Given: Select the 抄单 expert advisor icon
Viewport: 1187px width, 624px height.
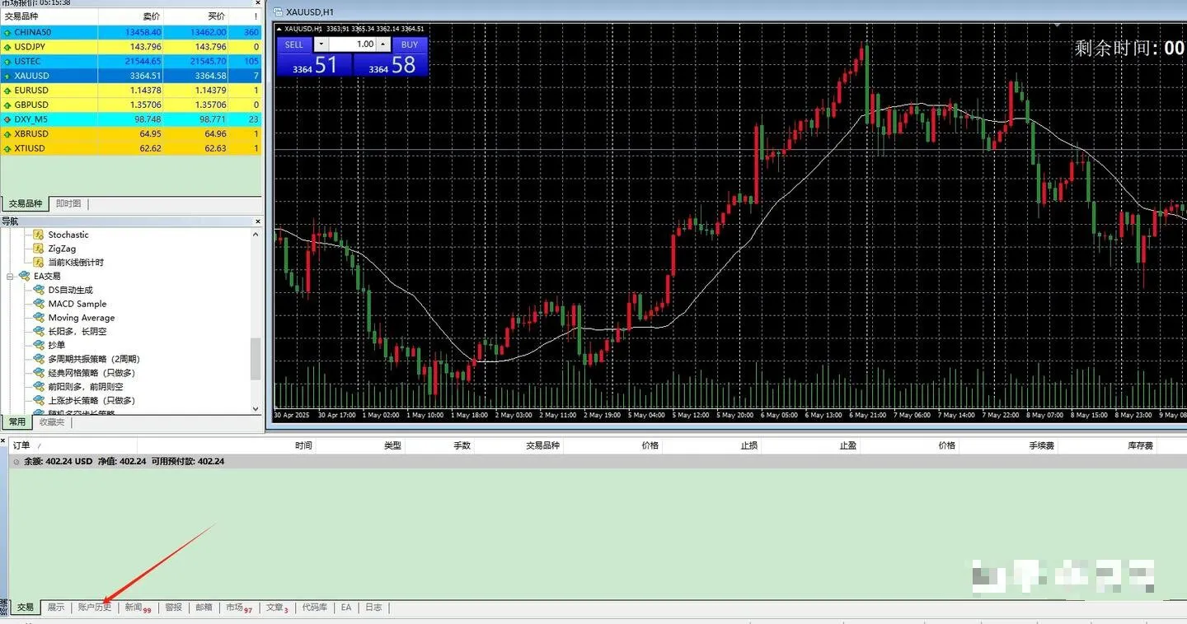Looking at the screenshot, I should coord(40,345).
